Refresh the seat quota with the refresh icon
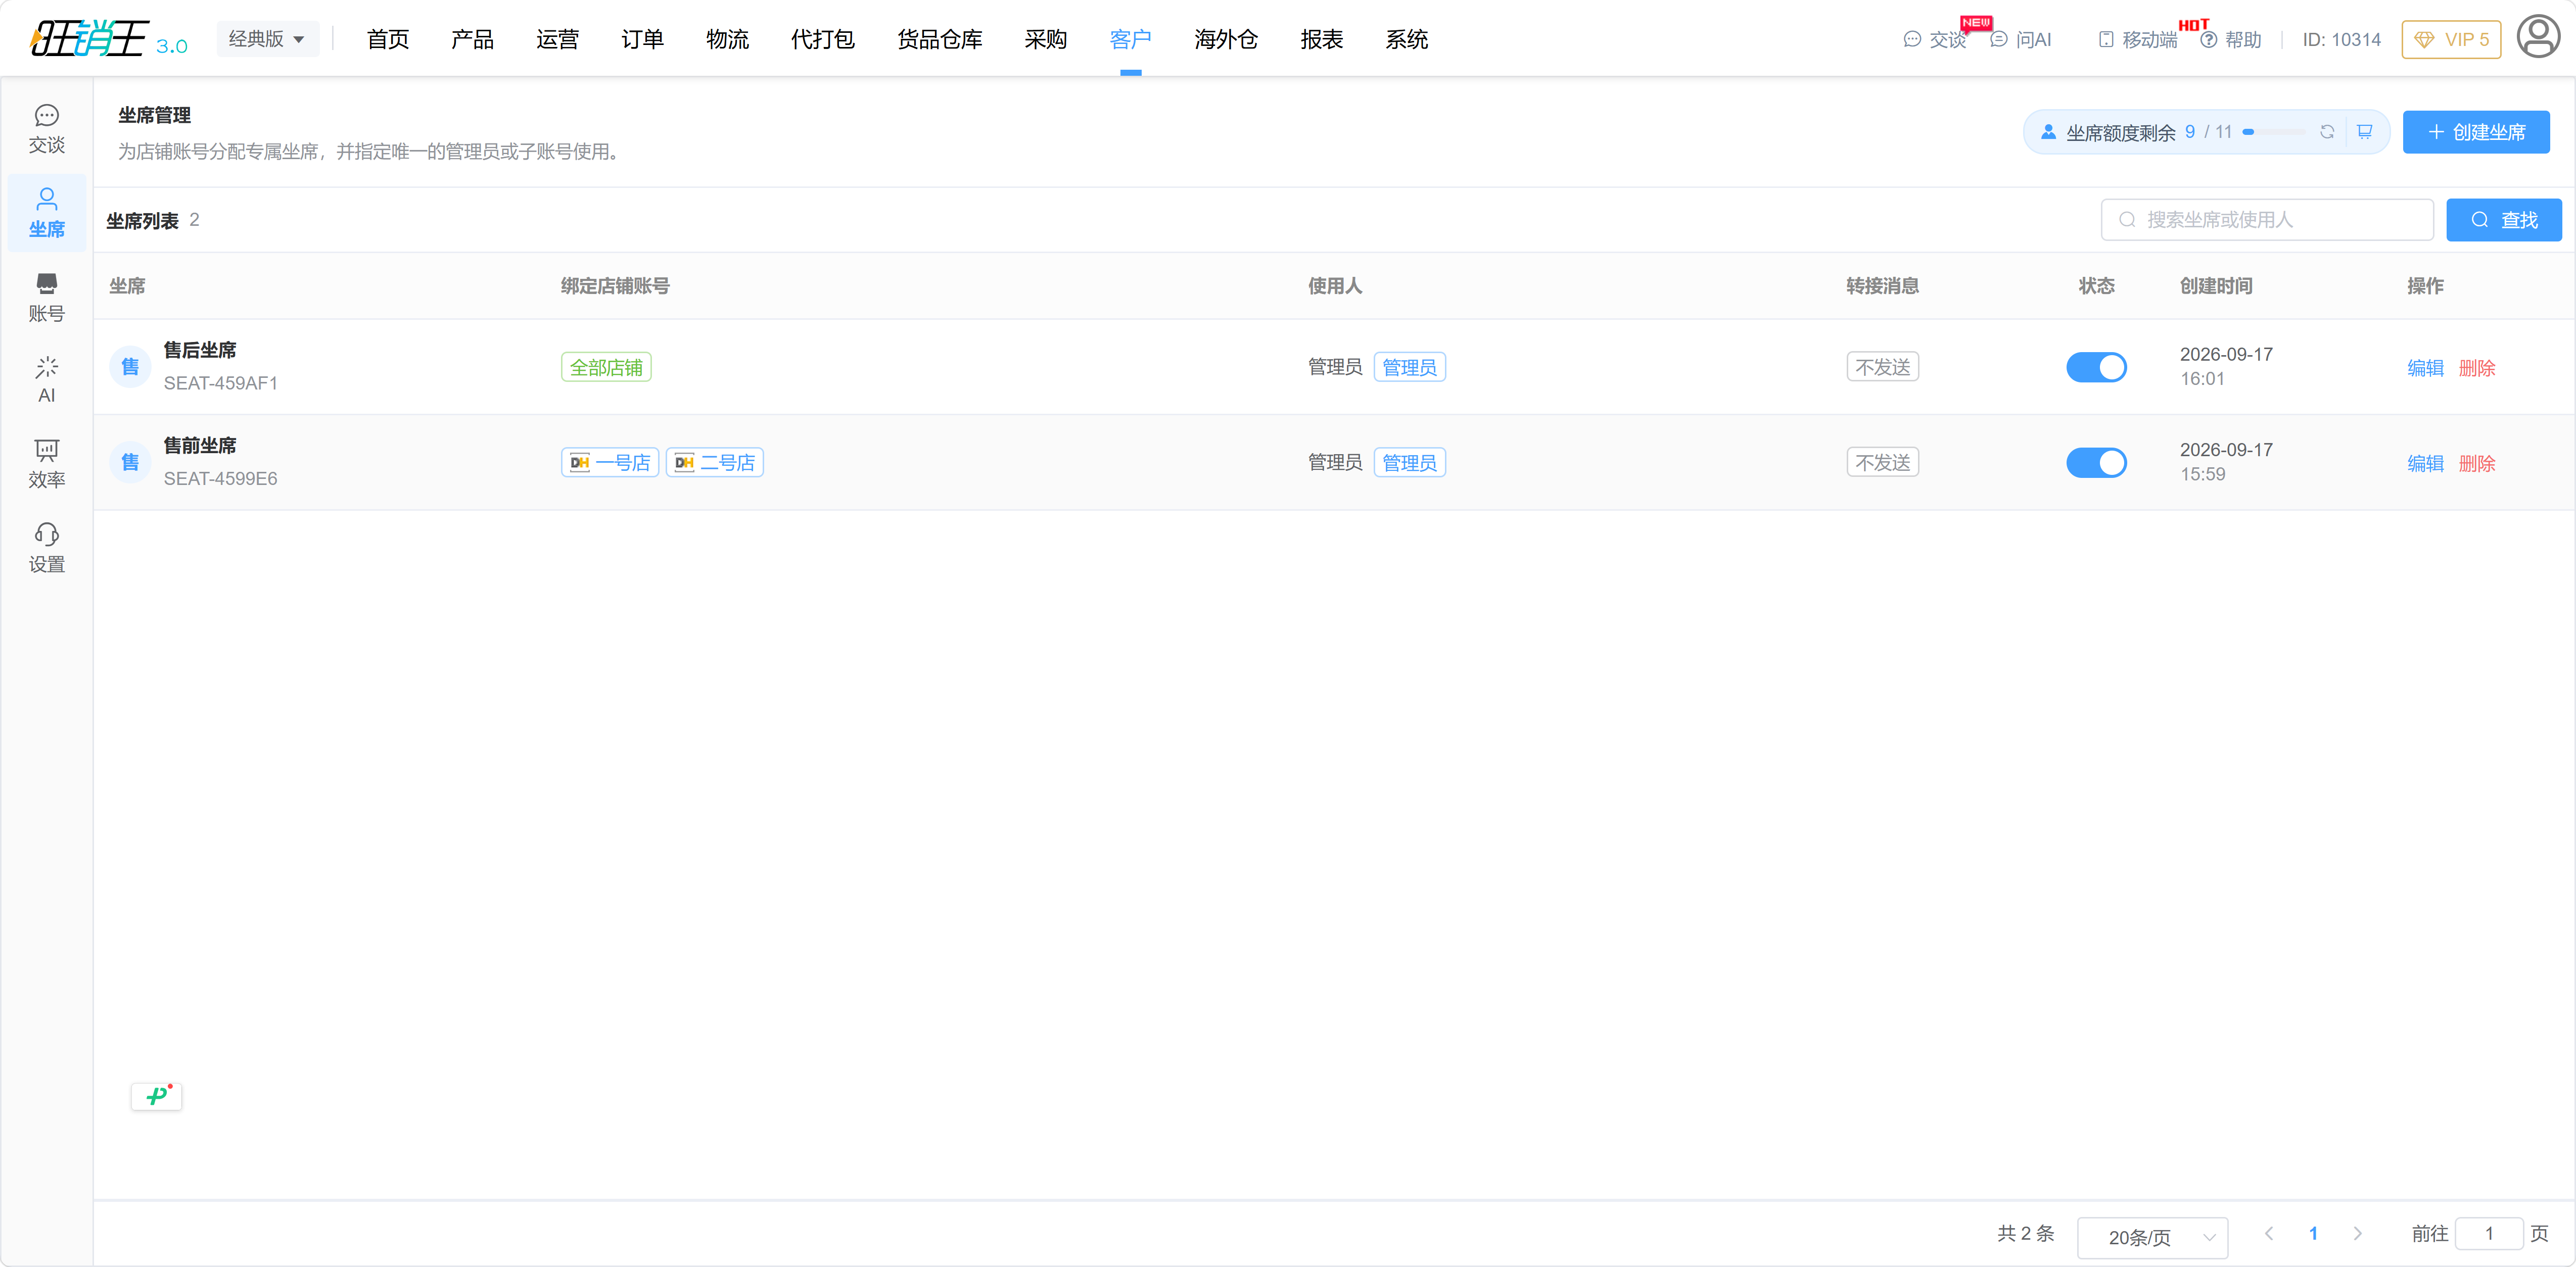This screenshot has width=2576, height=1267. tap(2327, 132)
